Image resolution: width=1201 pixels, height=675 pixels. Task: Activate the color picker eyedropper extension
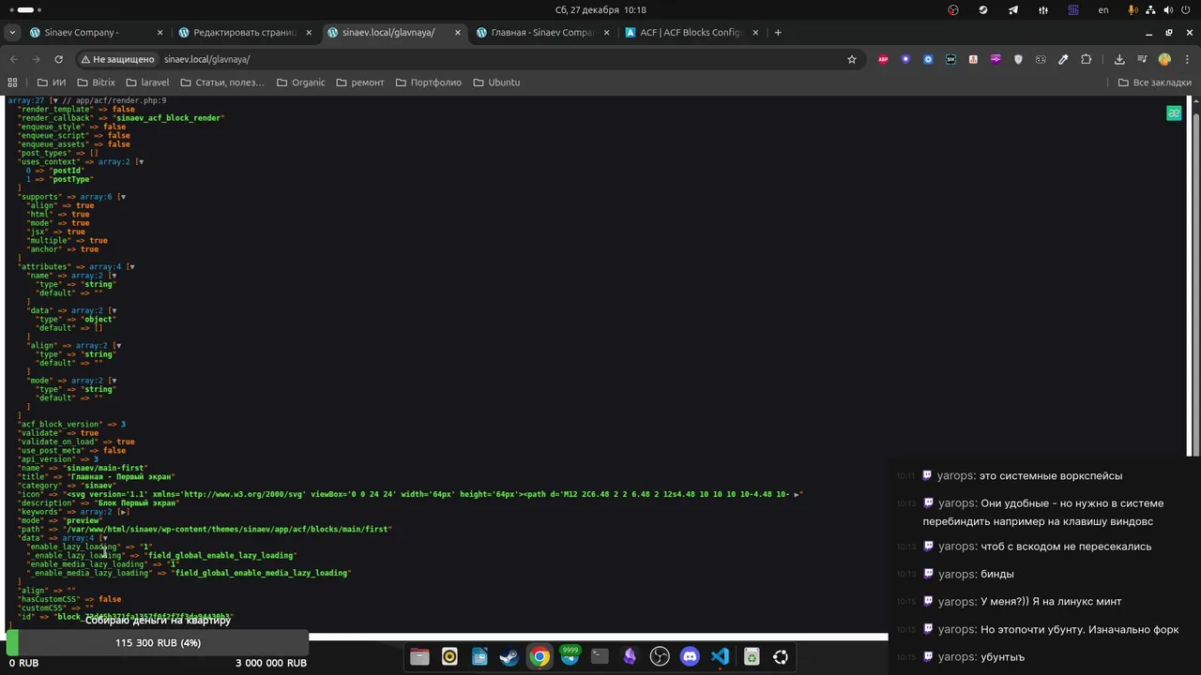pyautogui.click(x=1063, y=59)
